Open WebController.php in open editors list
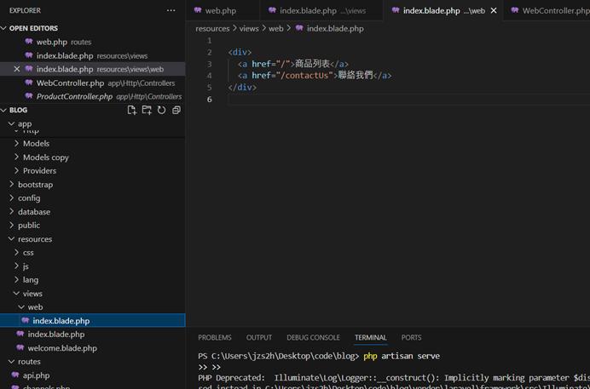The image size is (590, 389). (93, 83)
